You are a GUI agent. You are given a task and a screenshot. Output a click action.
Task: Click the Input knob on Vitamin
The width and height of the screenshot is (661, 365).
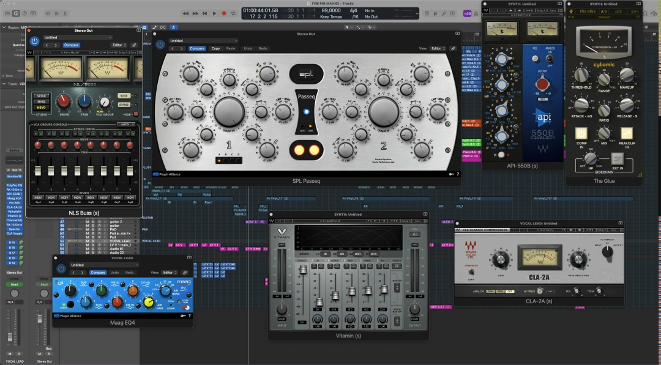click(282, 309)
